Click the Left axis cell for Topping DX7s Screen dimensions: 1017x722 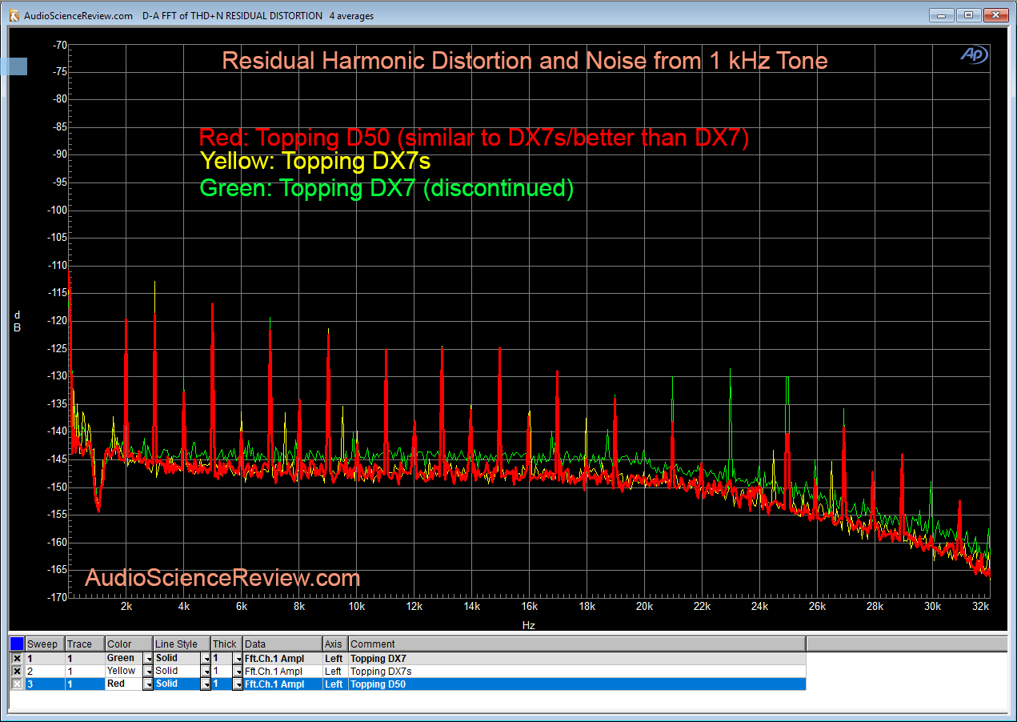click(x=335, y=671)
